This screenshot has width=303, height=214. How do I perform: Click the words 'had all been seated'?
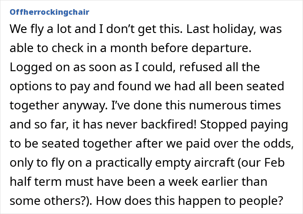tap(229, 86)
